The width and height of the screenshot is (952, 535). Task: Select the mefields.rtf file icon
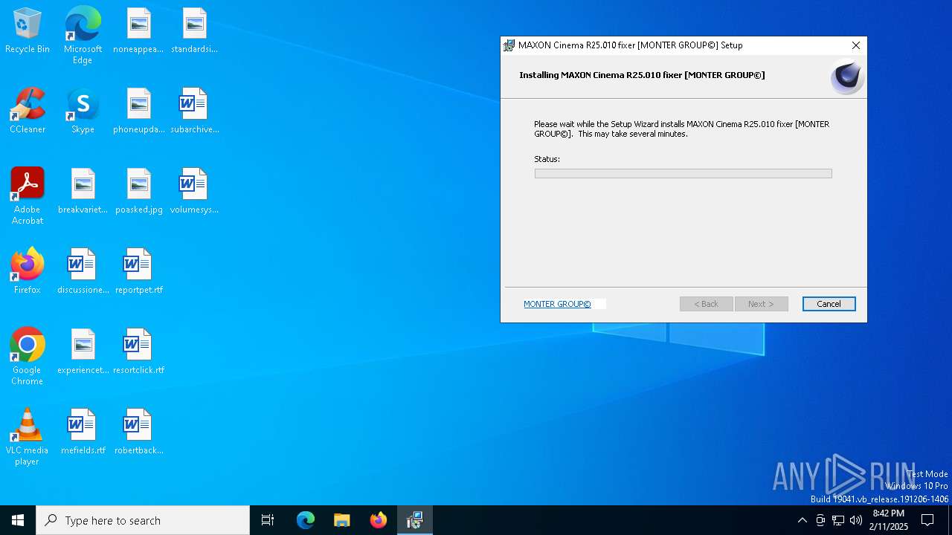click(83, 432)
